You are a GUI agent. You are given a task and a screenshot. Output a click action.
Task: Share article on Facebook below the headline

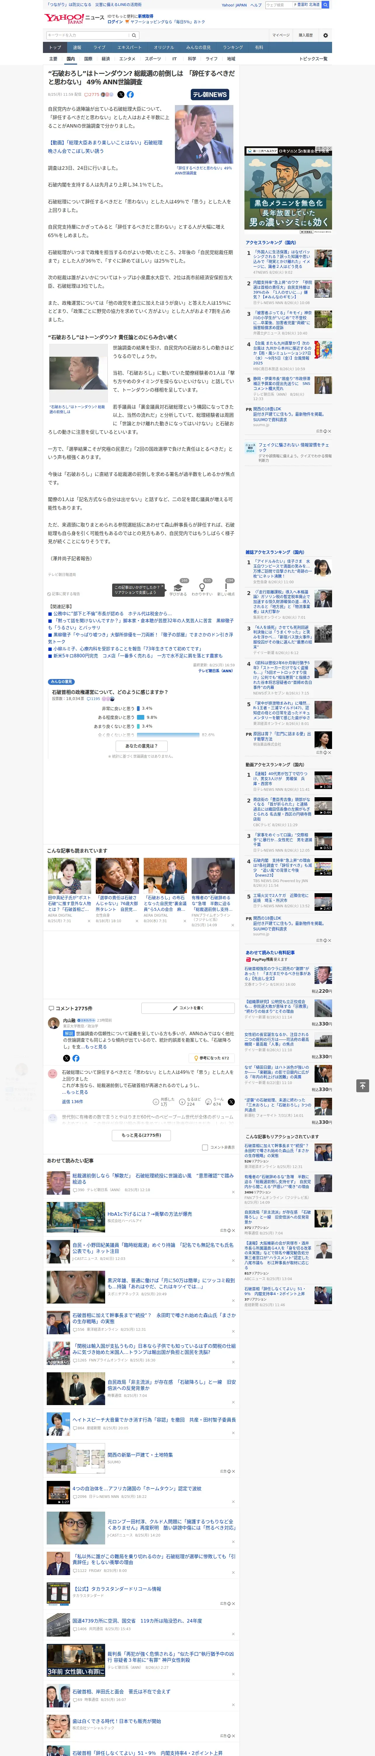[130, 95]
